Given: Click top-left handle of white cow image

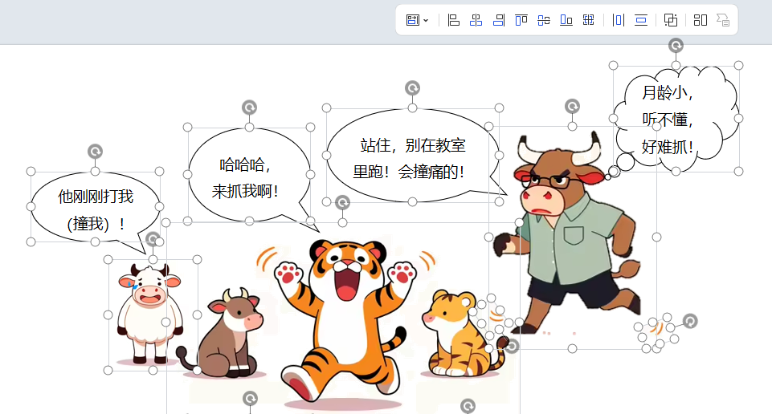Looking at the screenshot, I should click(x=108, y=260).
